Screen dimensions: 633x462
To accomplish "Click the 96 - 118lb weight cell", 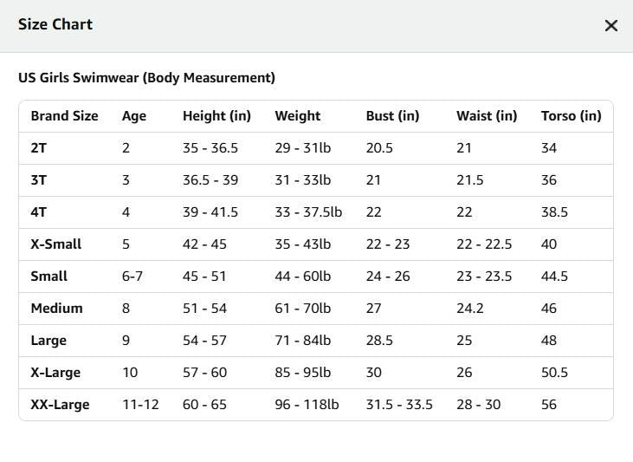I will [307, 405].
